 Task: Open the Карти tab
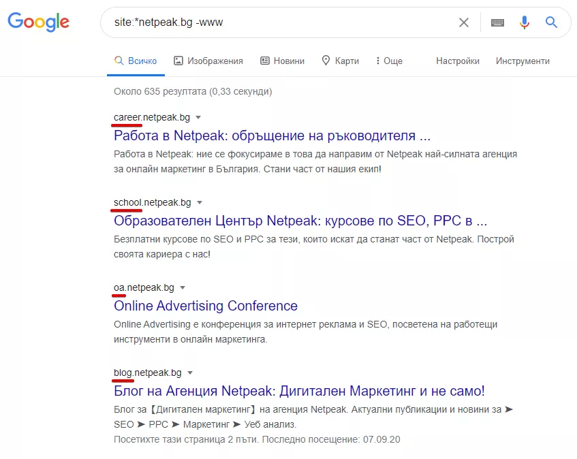click(340, 61)
